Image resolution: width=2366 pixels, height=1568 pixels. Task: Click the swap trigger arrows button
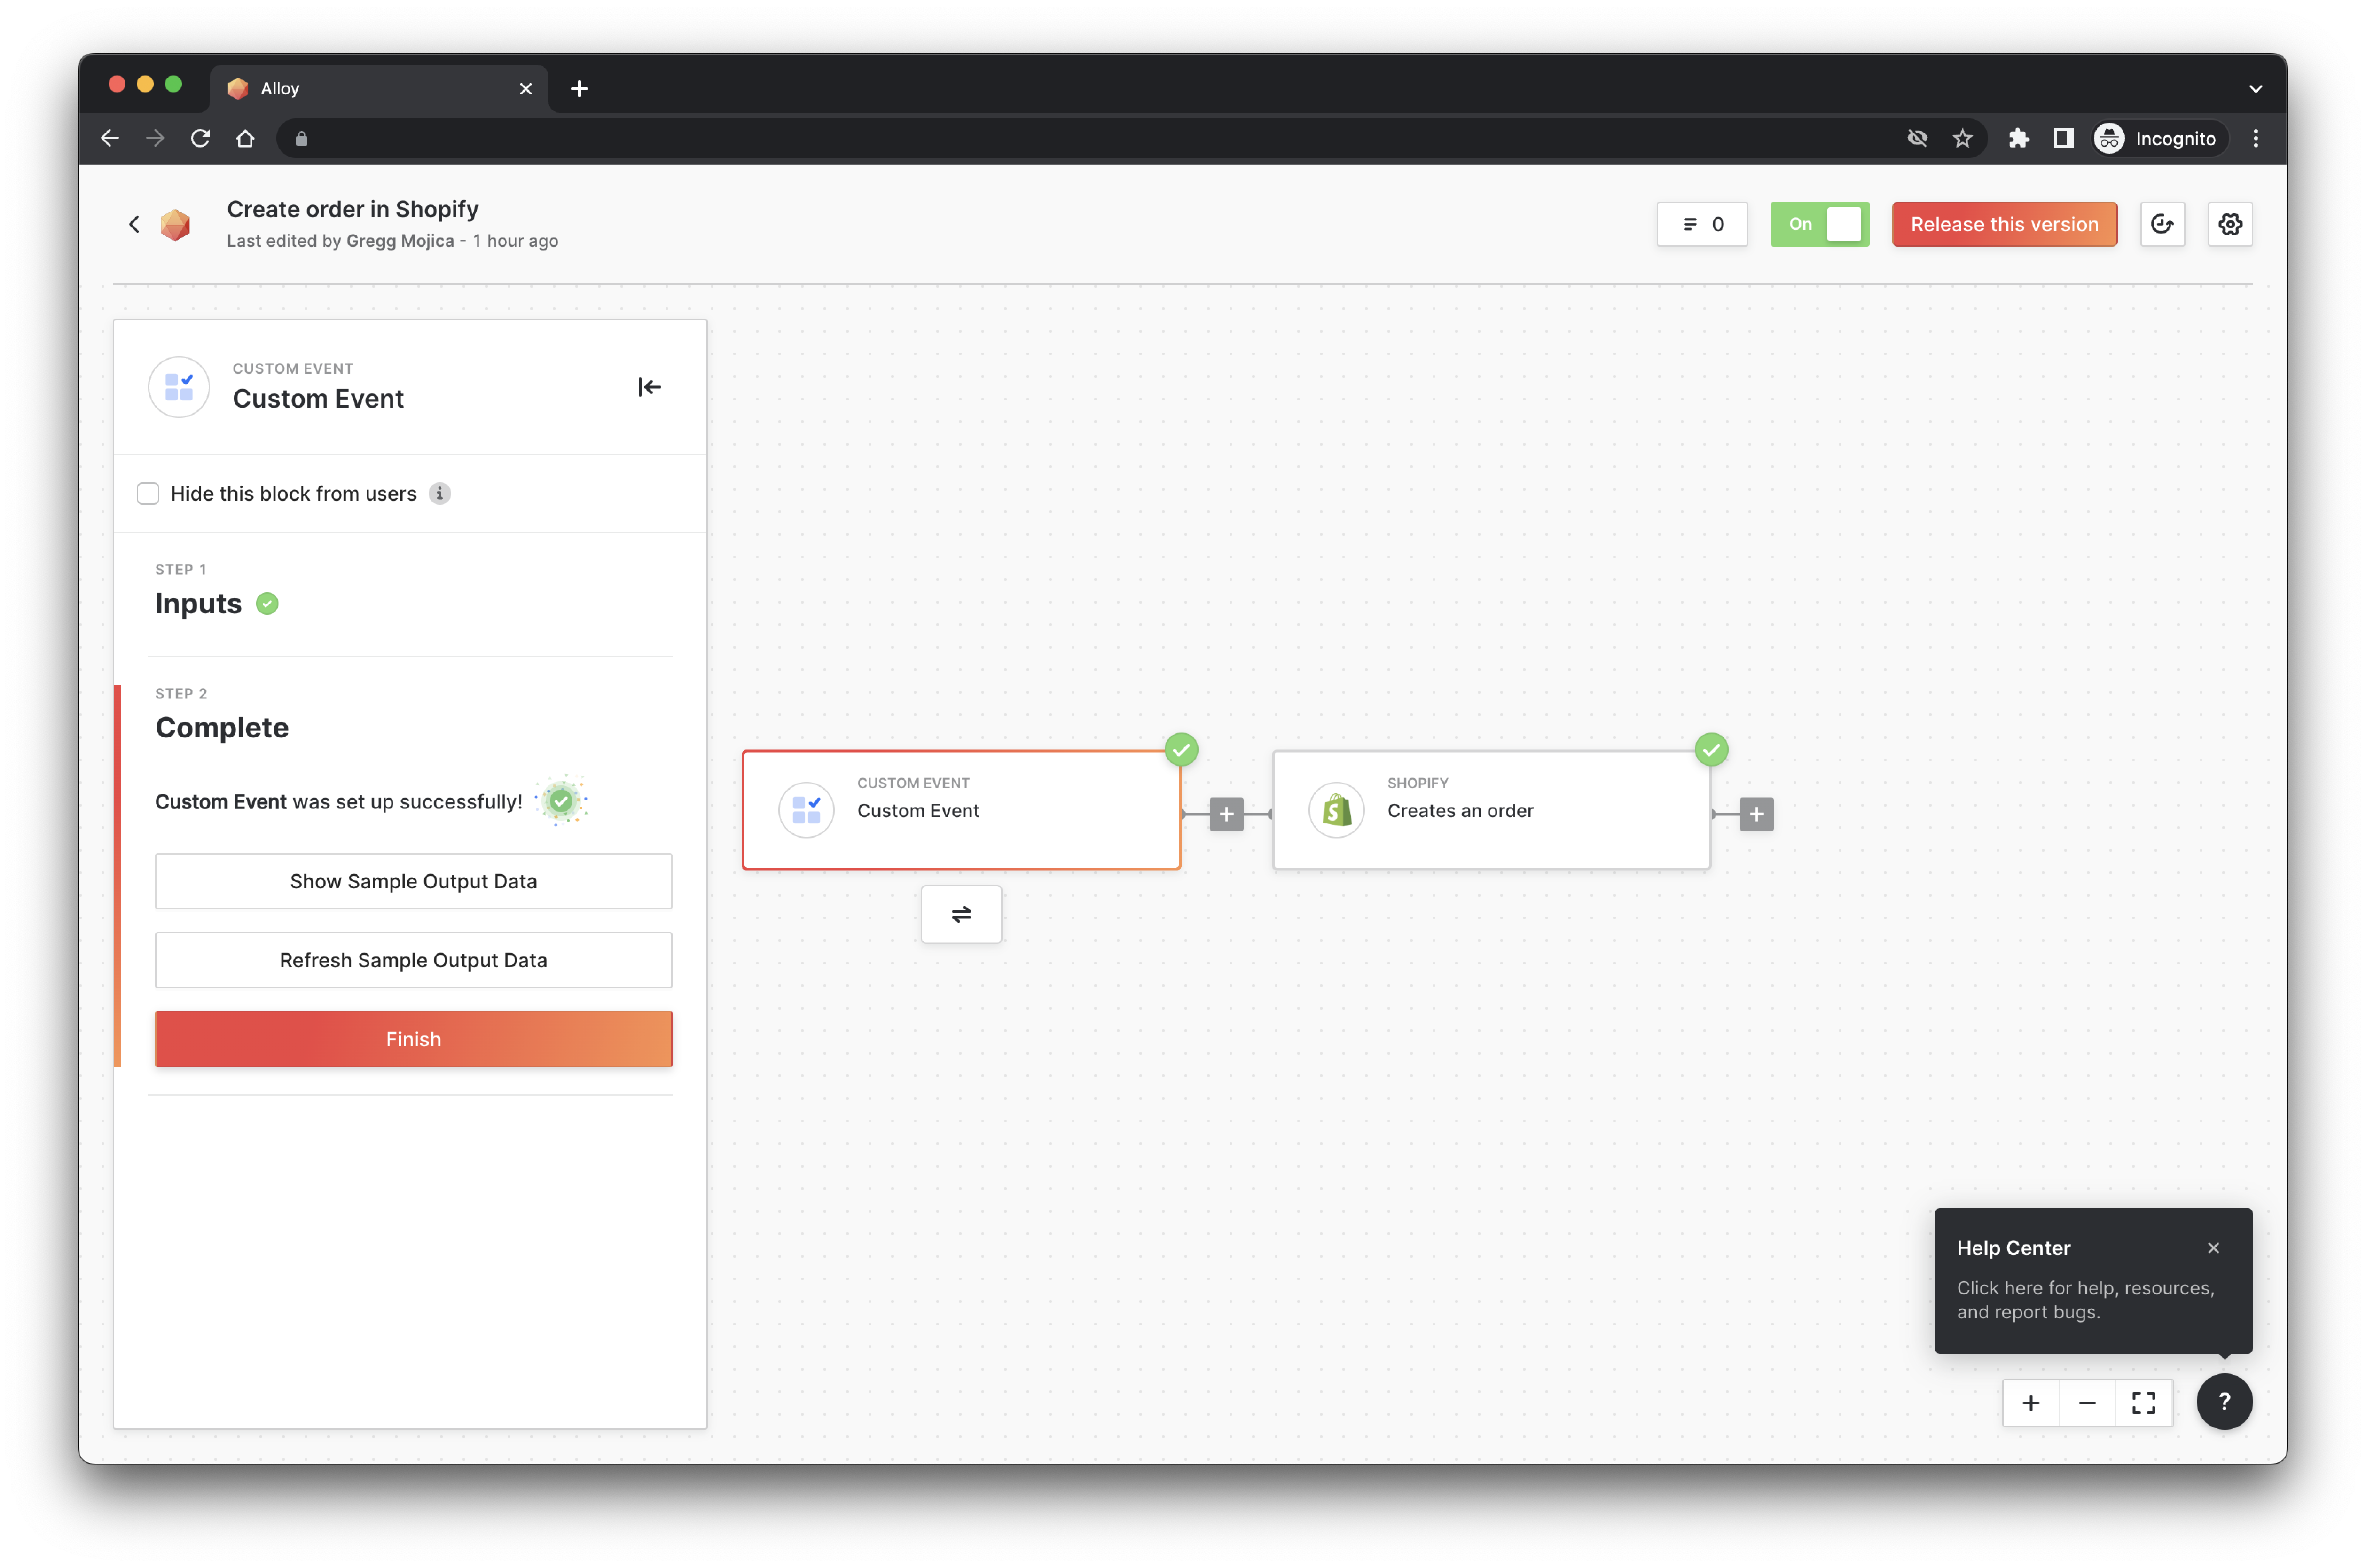tap(960, 914)
